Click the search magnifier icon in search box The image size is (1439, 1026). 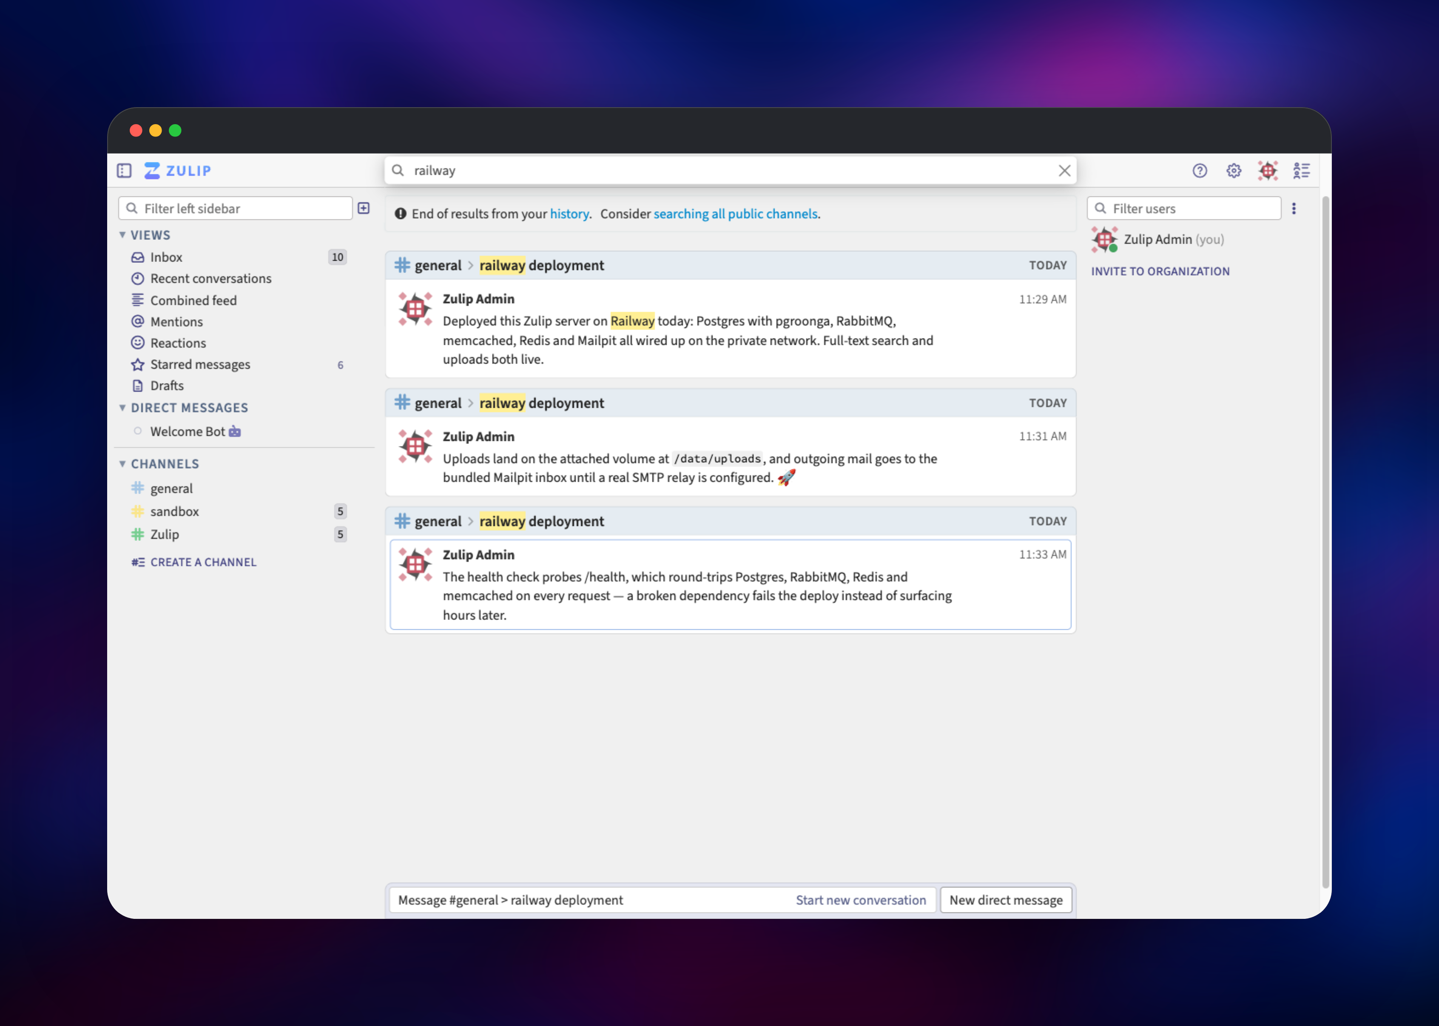(398, 171)
